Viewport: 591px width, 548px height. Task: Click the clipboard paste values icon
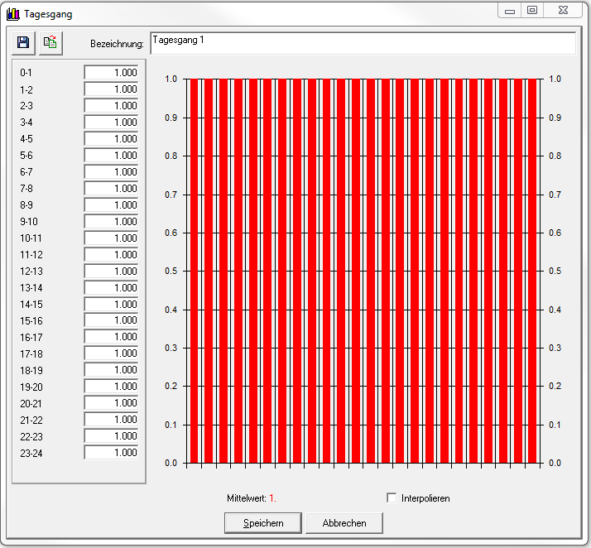pos(50,43)
